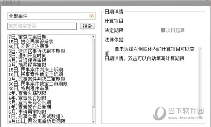Click the list scrollbar down arrow
Image resolution: width=211 pixels, height=127 pixels.
click(x=93, y=121)
